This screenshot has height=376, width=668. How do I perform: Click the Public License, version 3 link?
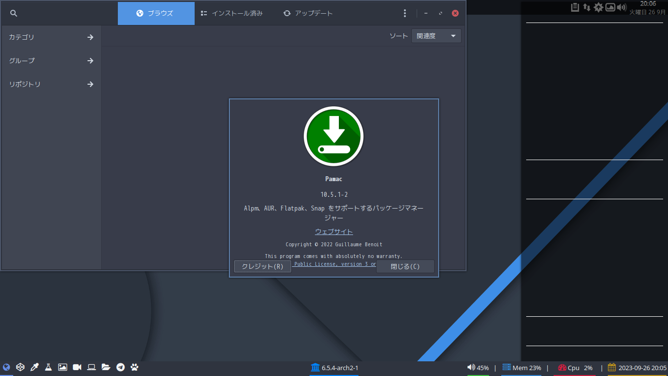[335, 264]
